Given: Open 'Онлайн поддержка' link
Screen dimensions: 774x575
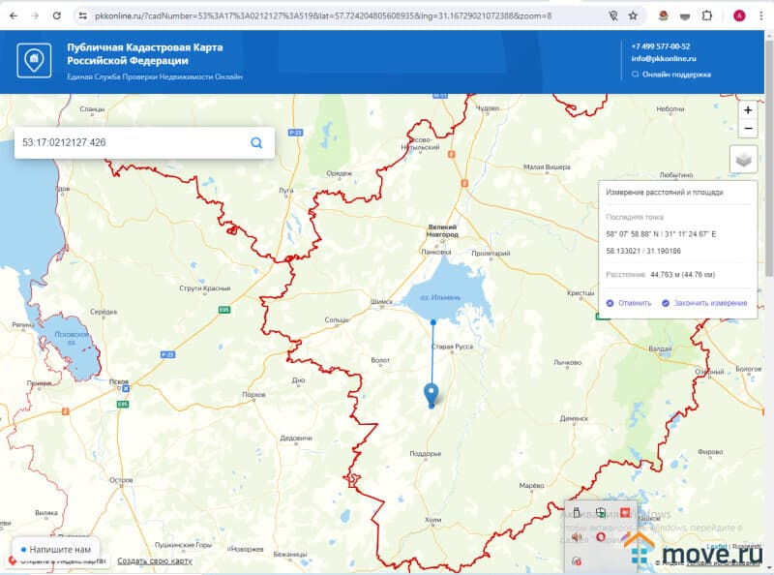Looking at the screenshot, I should pos(671,75).
